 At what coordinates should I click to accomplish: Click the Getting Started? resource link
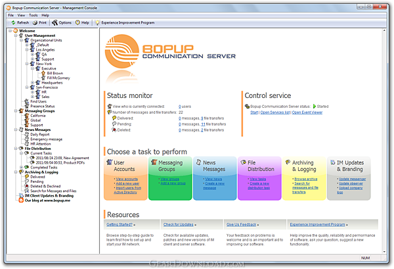coord(120,224)
